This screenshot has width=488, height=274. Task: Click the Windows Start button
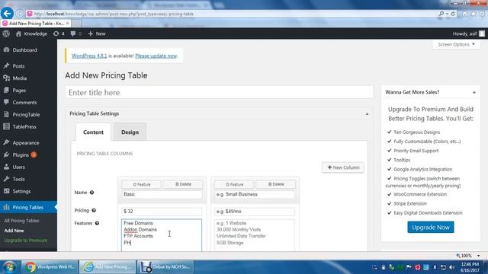9,267
